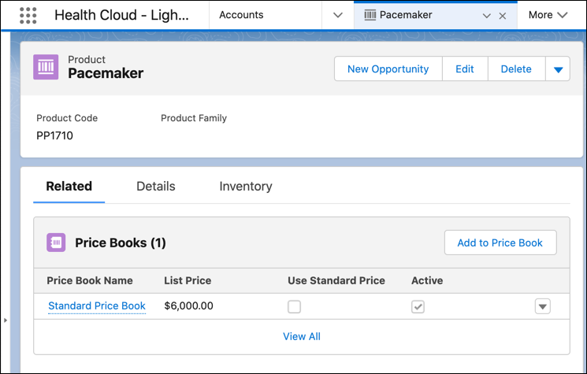Click the Pacemaker tab product icon
The width and height of the screenshot is (587, 374).
click(x=370, y=15)
